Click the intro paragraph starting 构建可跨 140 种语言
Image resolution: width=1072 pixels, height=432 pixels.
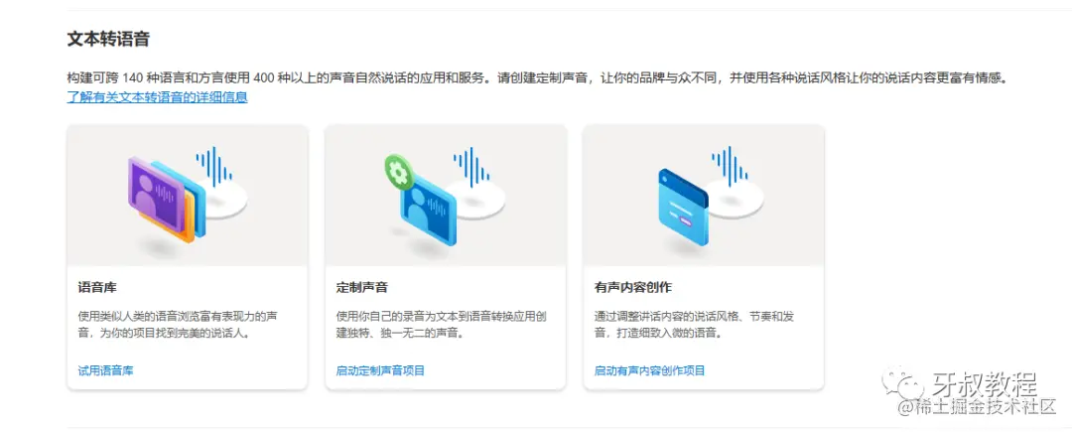click(537, 77)
